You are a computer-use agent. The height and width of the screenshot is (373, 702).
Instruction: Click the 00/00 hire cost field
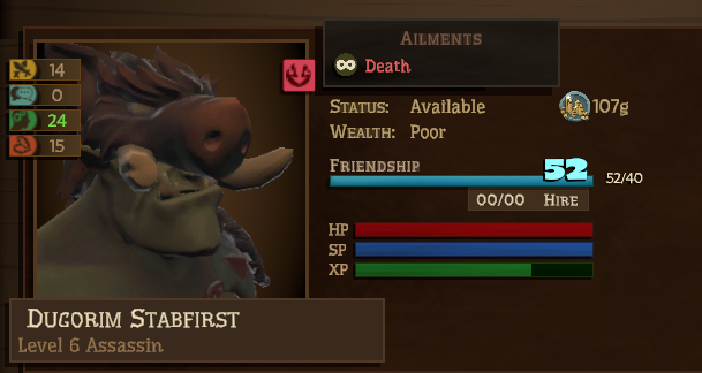coord(501,200)
